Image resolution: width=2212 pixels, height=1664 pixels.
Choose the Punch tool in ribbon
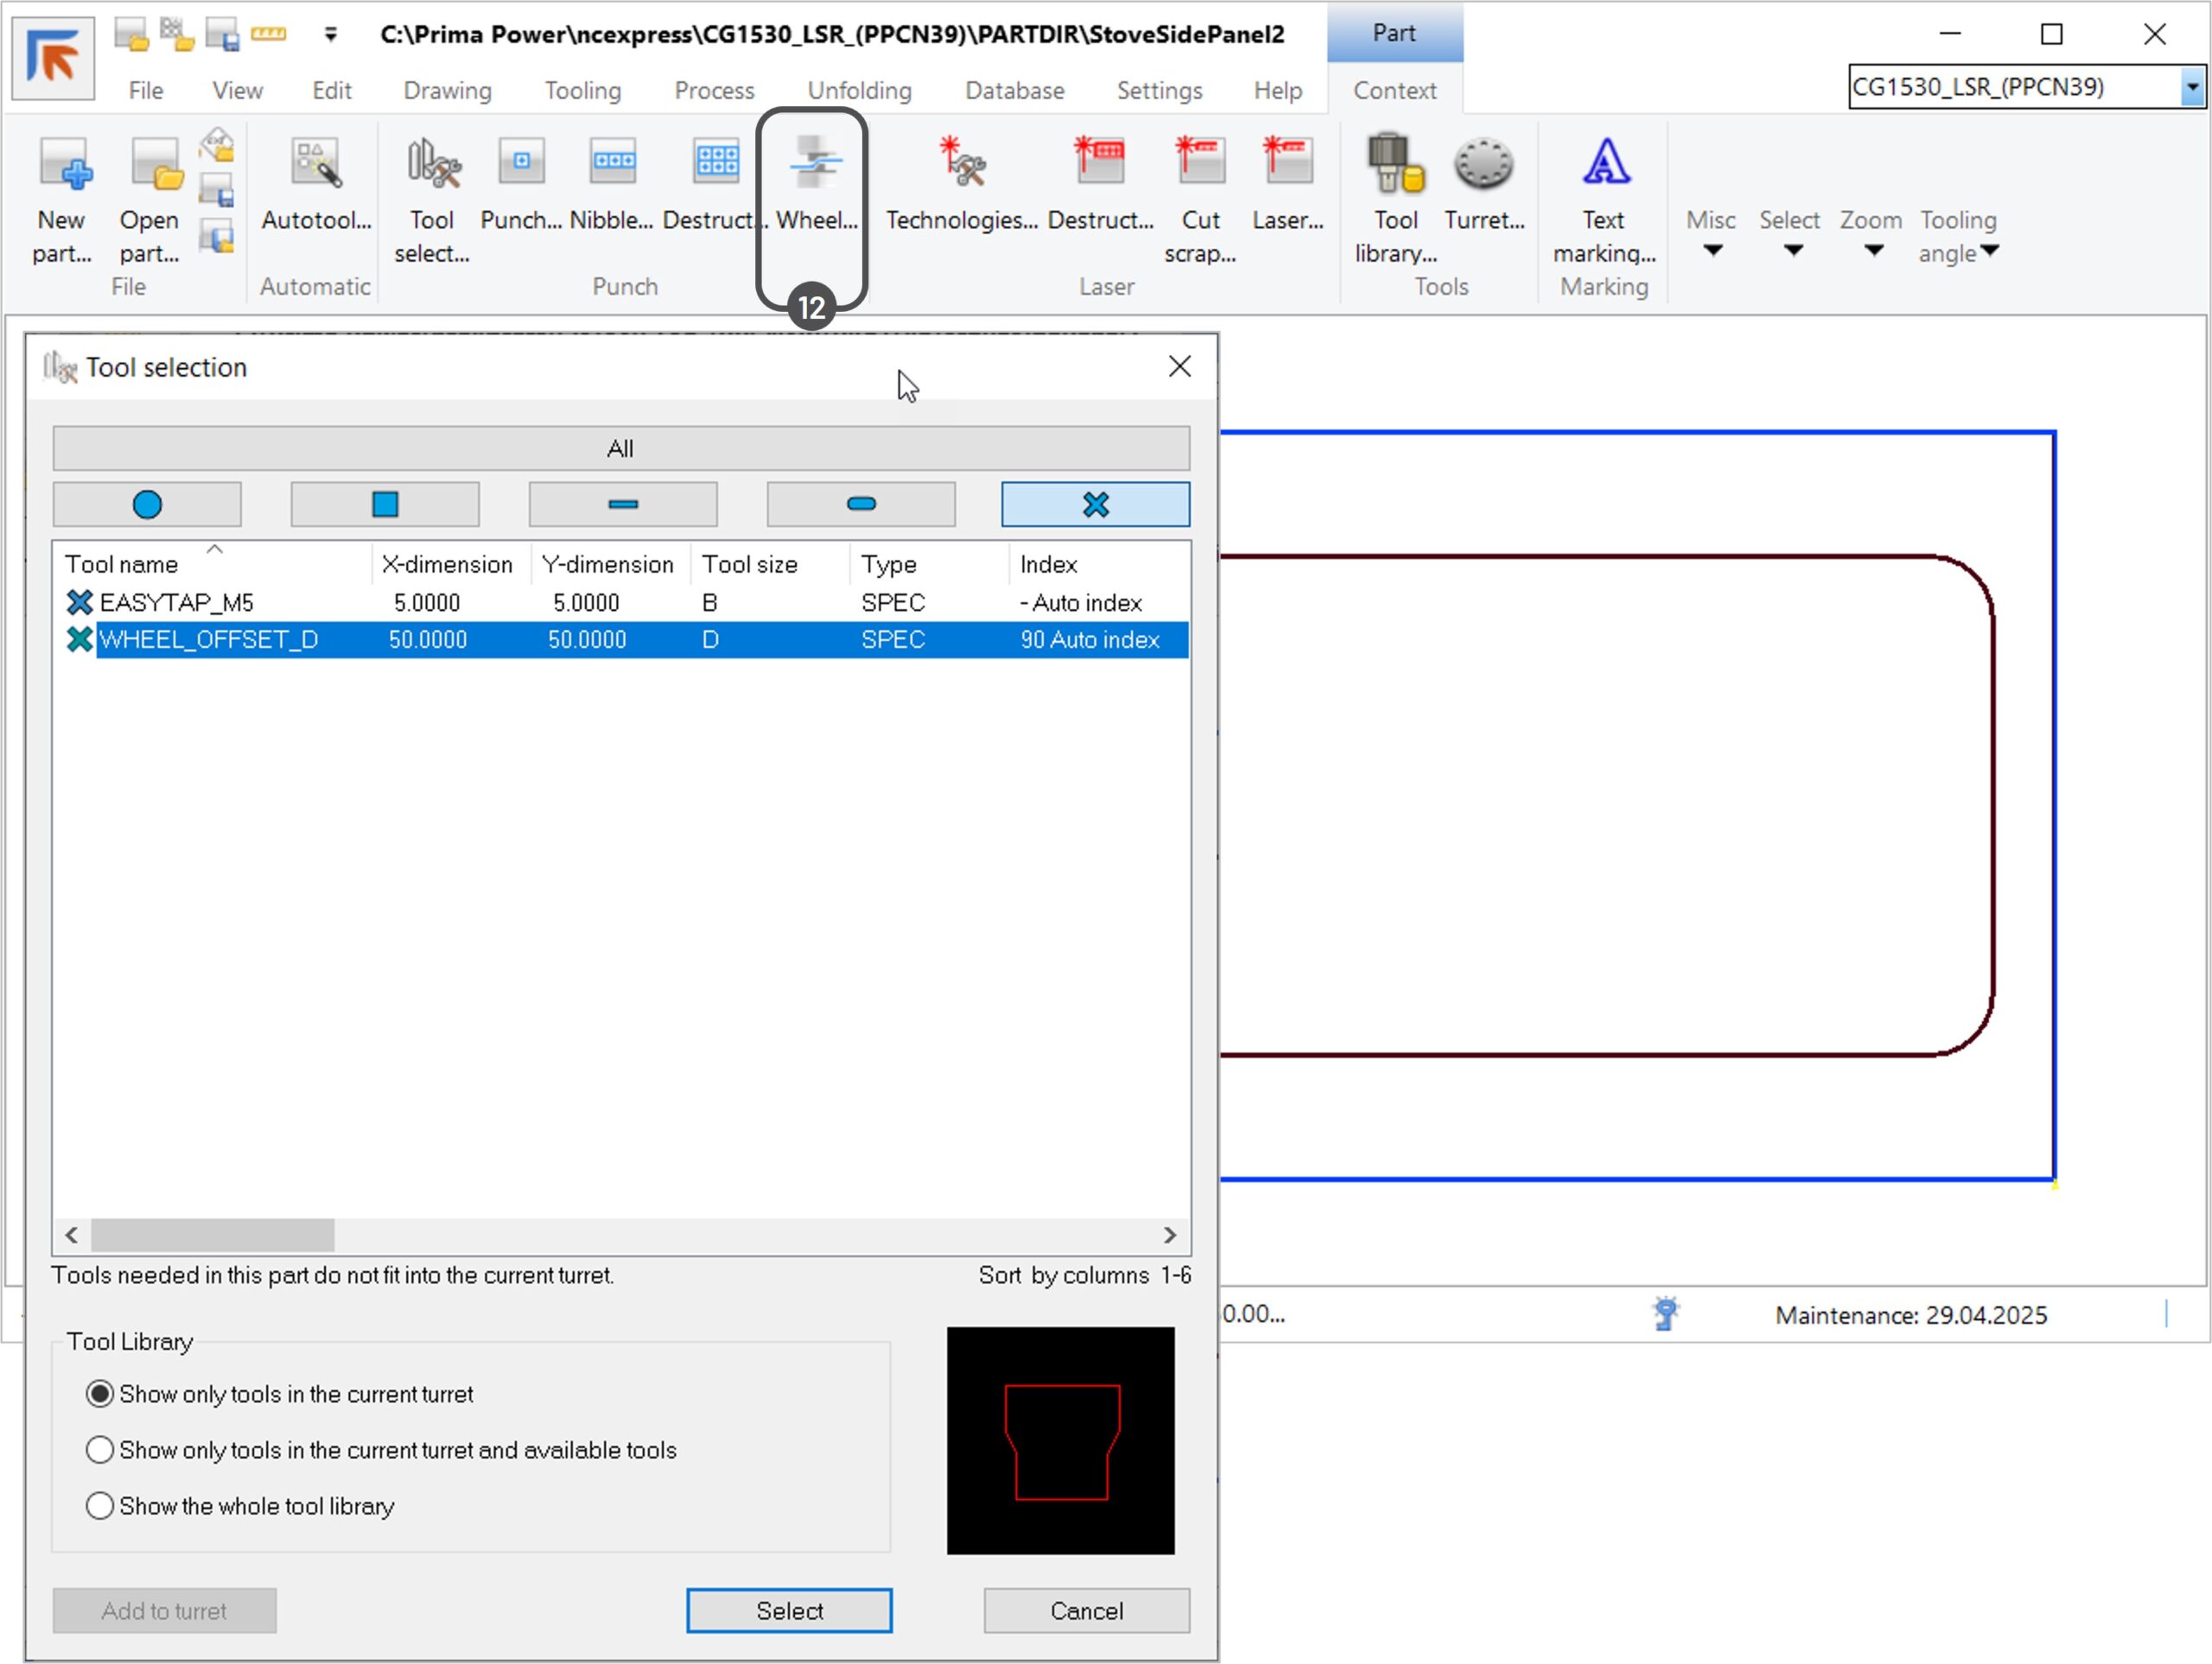[521, 183]
